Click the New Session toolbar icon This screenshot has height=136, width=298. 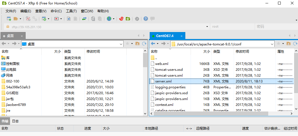9,19
